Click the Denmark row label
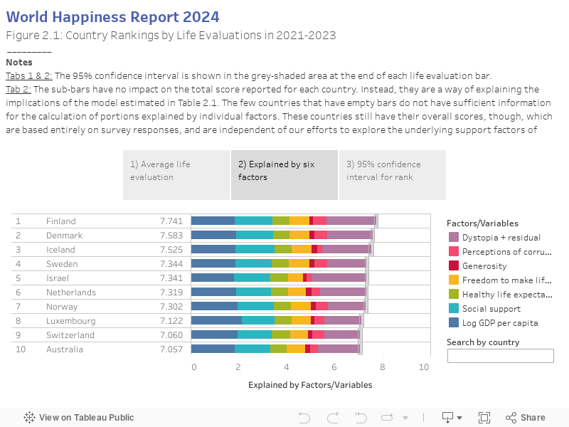This screenshot has height=427, width=569. (64, 236)
